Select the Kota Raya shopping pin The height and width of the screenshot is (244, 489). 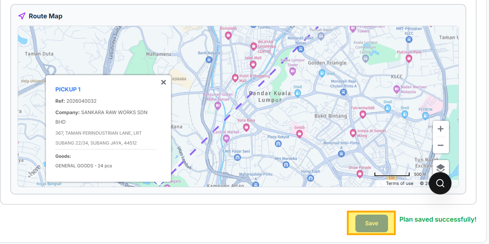coord(246,127)
